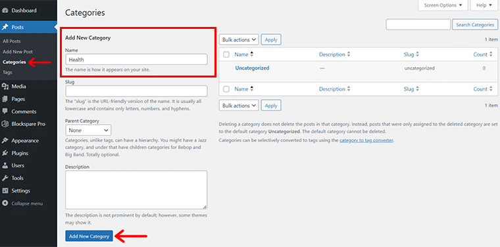
Task: Click the 'uncategorized' slug cell text
Action: pyautogui.click(x=419, y=68)
